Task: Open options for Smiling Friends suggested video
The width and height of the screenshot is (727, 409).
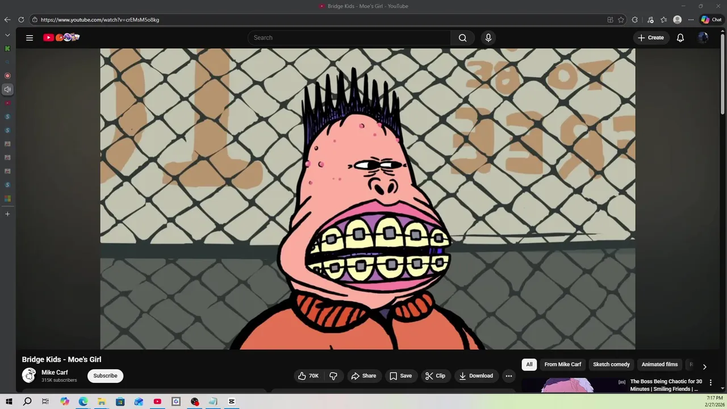Action: (x=711, y=383)
